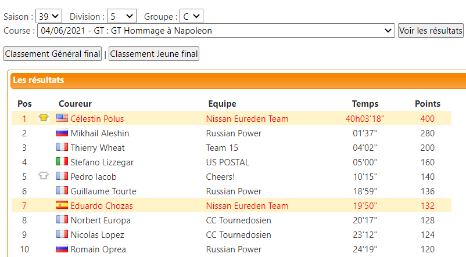The width and height of the screenshot is (466, 257).
Task: Open CC Tournedosien team for Norbert Europa
Action: coord(238,220)
